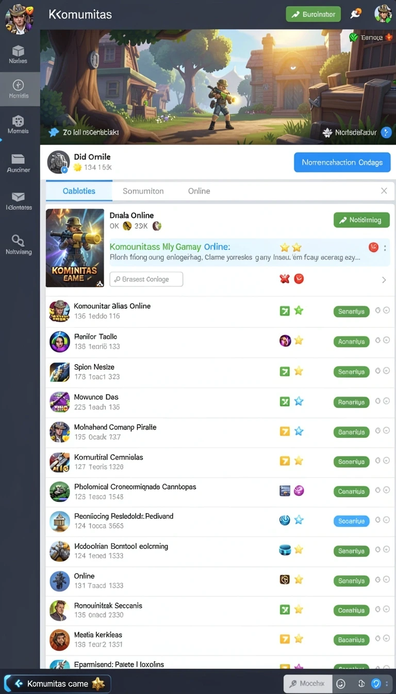The width and height of the screenshot is (396, 694).
Task: Click the dark G icon in the Online row
Action: (285, 580)
